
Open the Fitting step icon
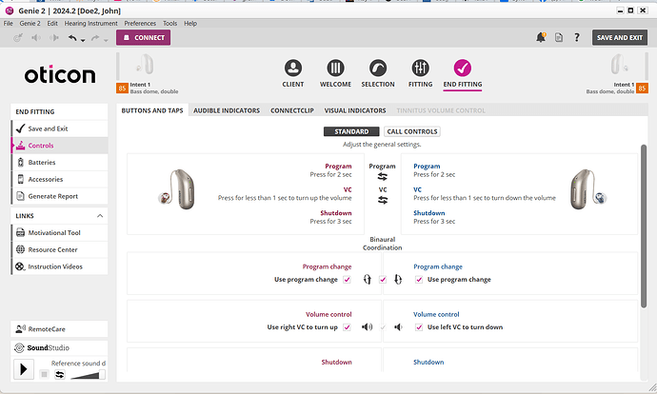[x=420, y=68]
